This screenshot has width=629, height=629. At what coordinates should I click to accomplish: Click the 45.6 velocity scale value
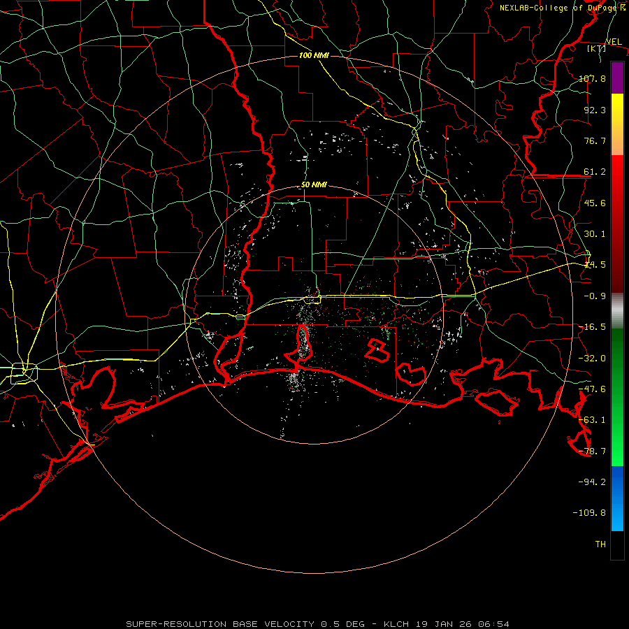pyautogui.click(x=595, y=203)
